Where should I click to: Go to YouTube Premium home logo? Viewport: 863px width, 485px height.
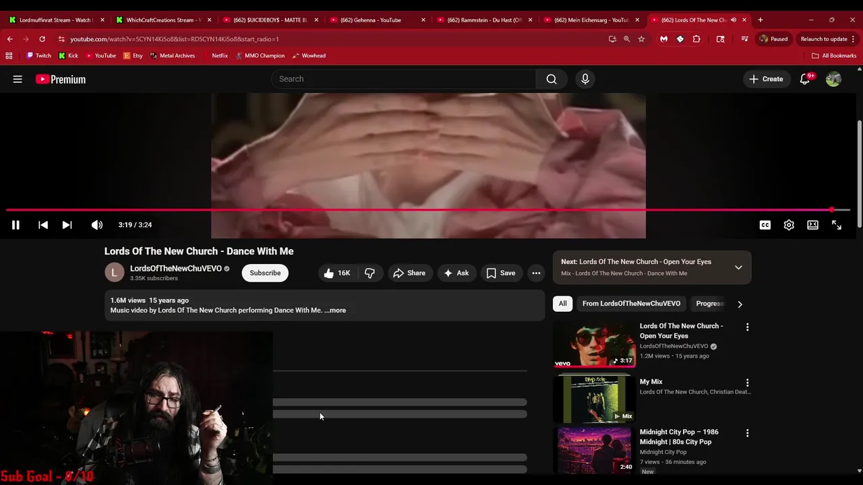pyautogui.click(x=61, y=79)
